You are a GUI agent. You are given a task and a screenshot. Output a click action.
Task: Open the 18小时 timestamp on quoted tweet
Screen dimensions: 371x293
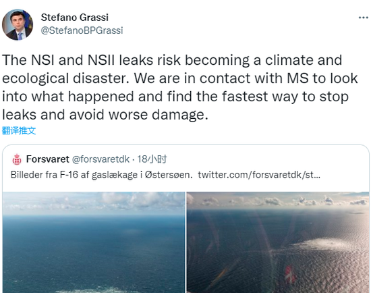152,159
